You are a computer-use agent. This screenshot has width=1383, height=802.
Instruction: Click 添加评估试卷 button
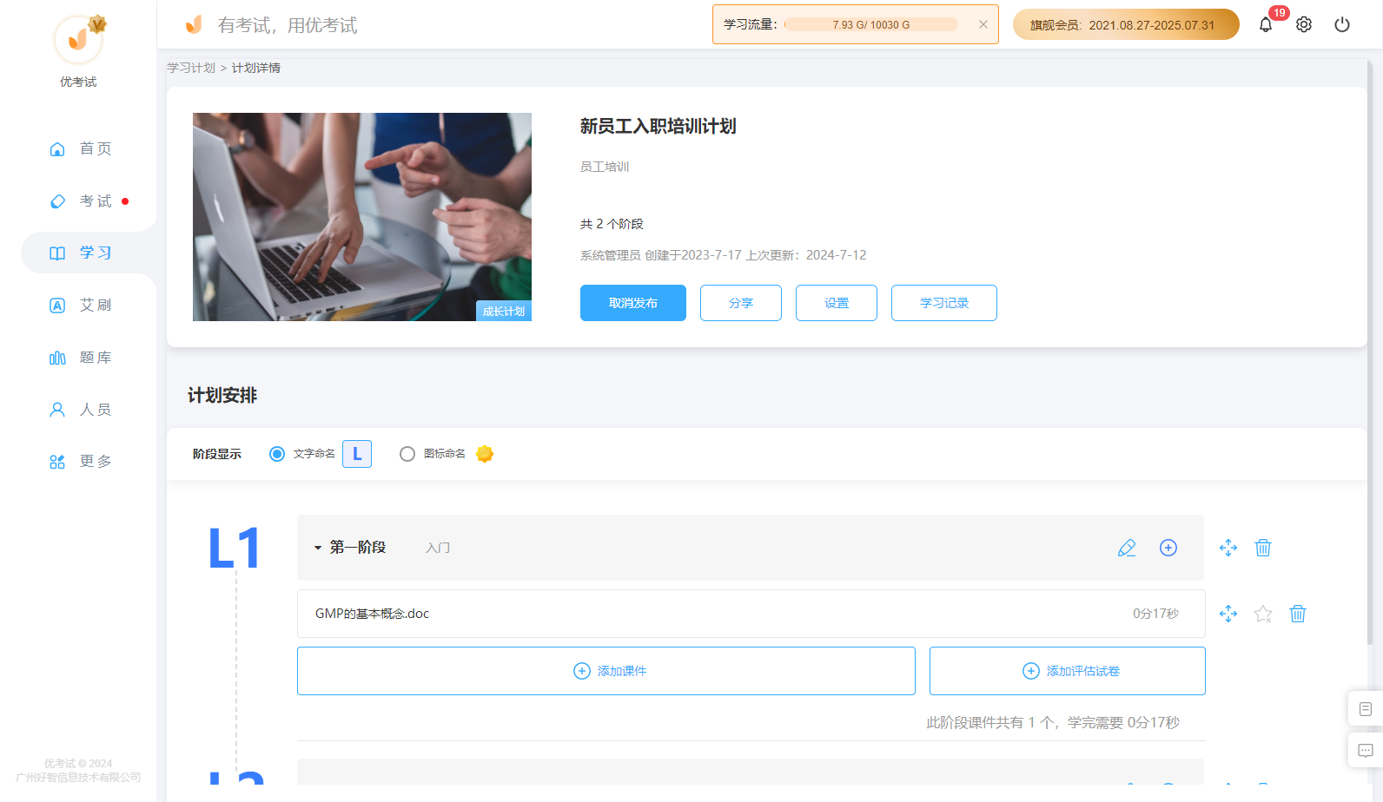pos(1068,671)
